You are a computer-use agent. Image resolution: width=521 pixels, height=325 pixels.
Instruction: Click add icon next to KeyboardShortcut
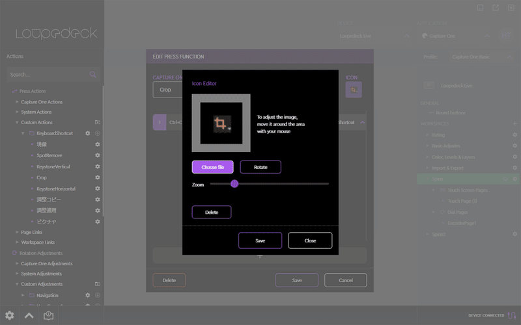click(x=98, y=133)
